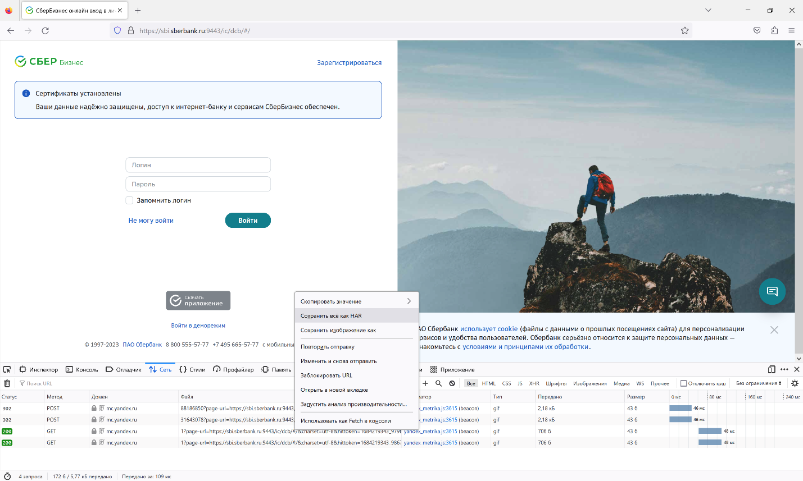Click the site security padlock icon

[131, 30]
